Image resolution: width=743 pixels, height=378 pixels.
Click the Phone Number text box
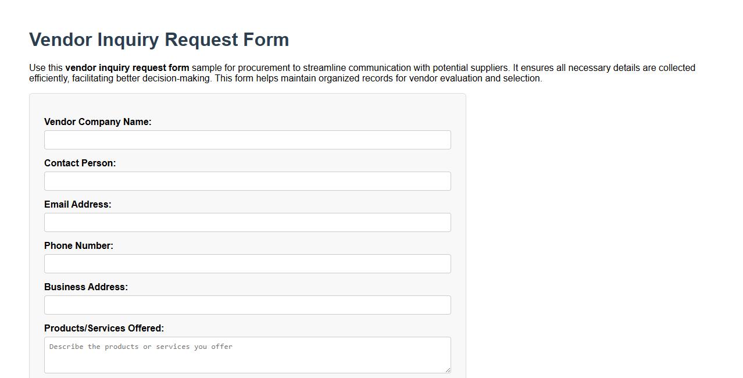pos(247,263)
